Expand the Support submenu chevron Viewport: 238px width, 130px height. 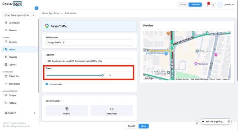[34, 113]
